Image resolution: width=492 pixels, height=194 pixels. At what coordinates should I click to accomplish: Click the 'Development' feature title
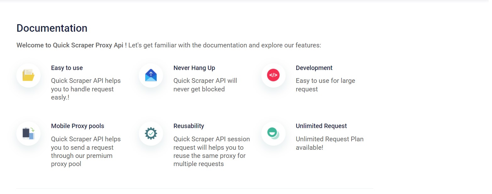click(x=314, y=68)
